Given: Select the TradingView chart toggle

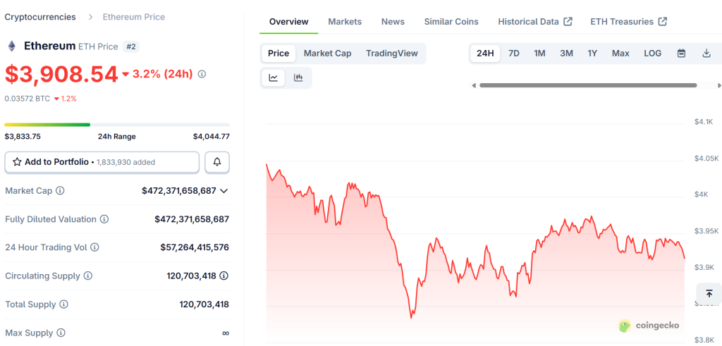Looking at the screenshot, I should coord(392,54).
